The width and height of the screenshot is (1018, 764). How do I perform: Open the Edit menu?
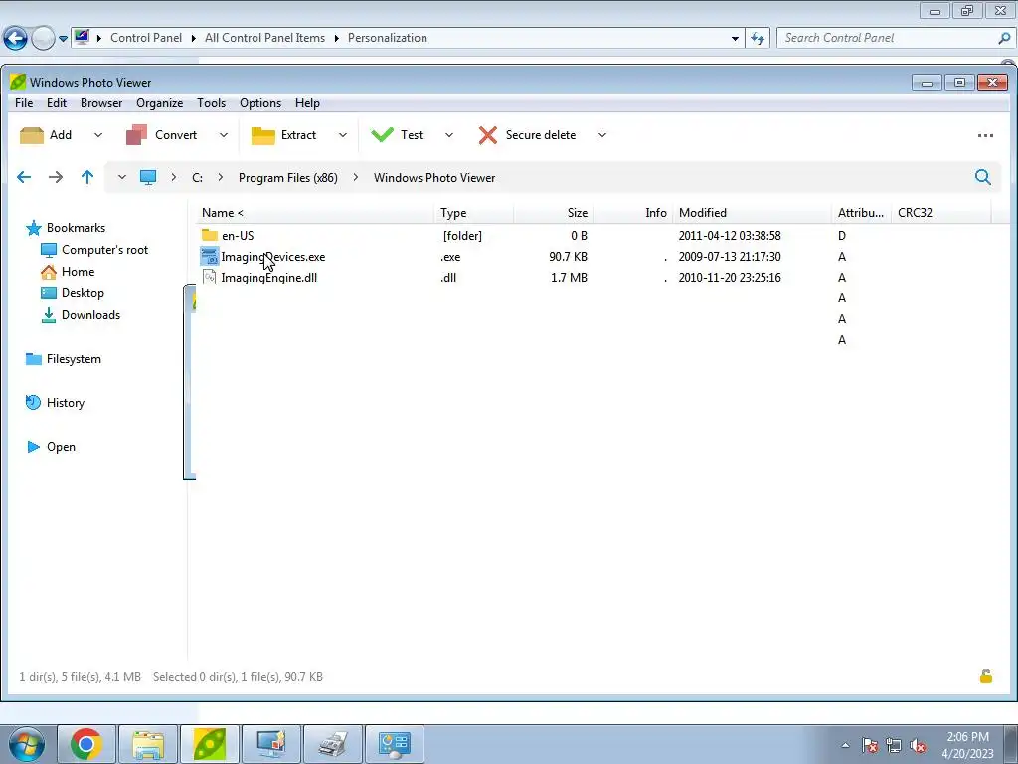click(x=57, y=103)
